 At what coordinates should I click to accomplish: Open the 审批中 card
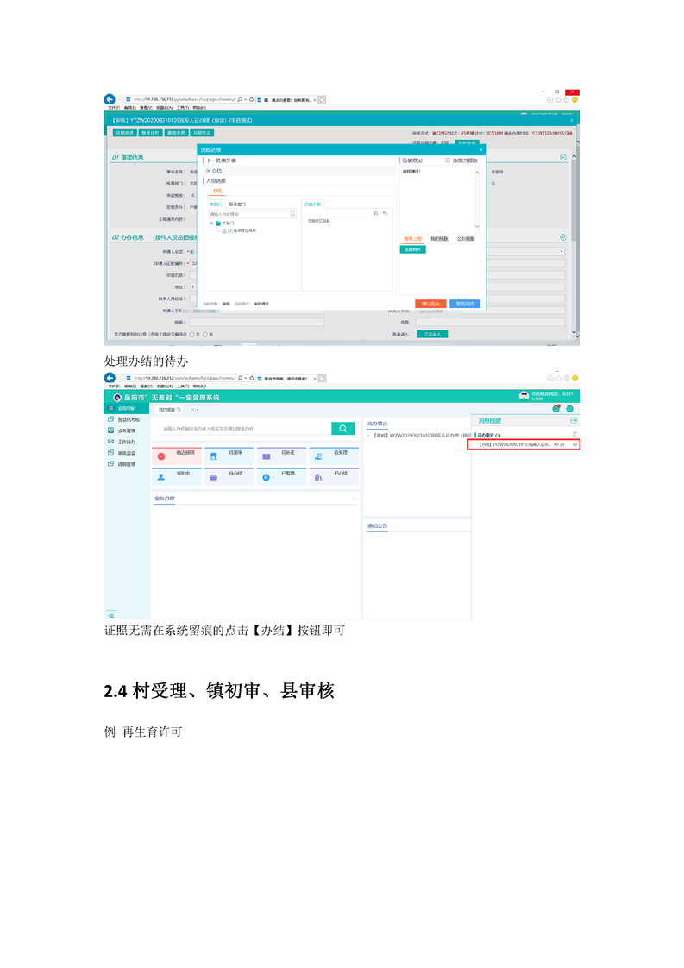coord(177,476)
